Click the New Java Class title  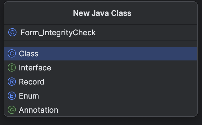pos(102,13)
